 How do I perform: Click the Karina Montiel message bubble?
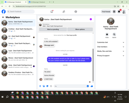click(49, 75)
